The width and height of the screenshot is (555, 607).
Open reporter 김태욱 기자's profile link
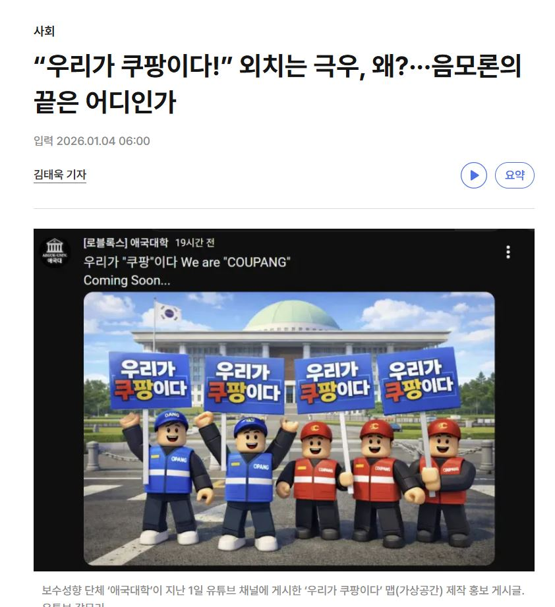[59, 175]
